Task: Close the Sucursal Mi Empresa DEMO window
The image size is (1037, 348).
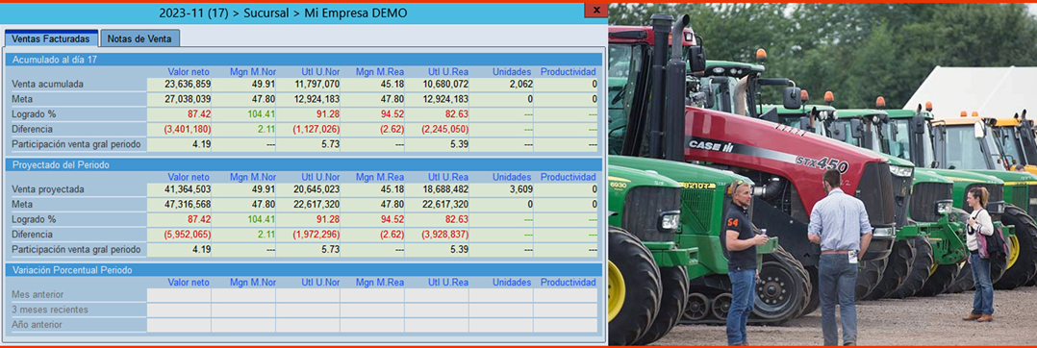Action: [x=595, y=11]
